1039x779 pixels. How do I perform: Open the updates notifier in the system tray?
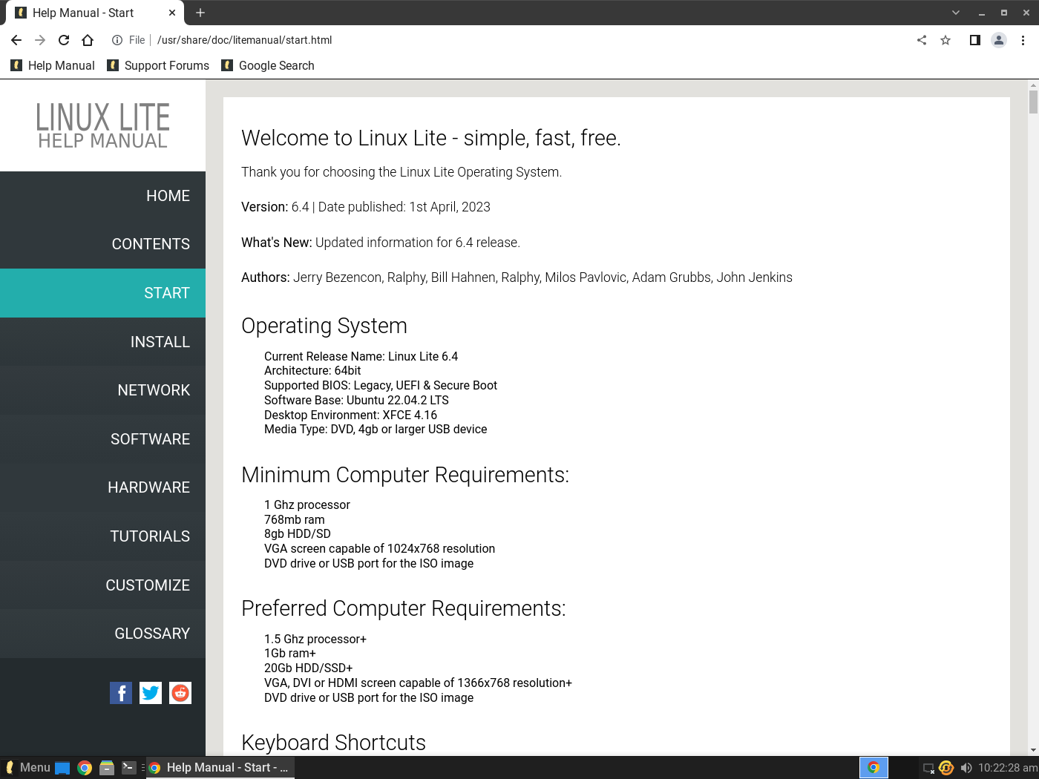[945, 767]
